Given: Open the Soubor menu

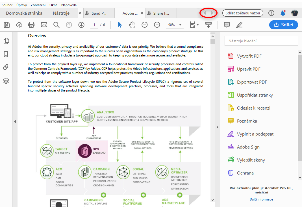Looking at the screenshot, I should (x=7, y=5).
